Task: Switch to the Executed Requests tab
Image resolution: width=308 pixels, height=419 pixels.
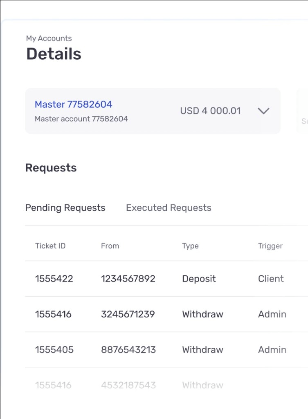Action: coord(169,207)
